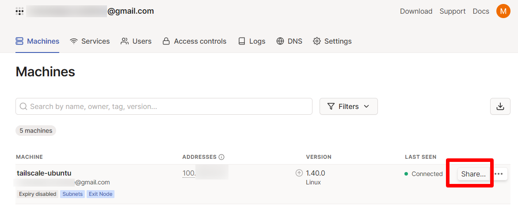Image resolution: width=518 pixels, height=206 pixels.
Task: Click the Support link
Action: point(452,11)
